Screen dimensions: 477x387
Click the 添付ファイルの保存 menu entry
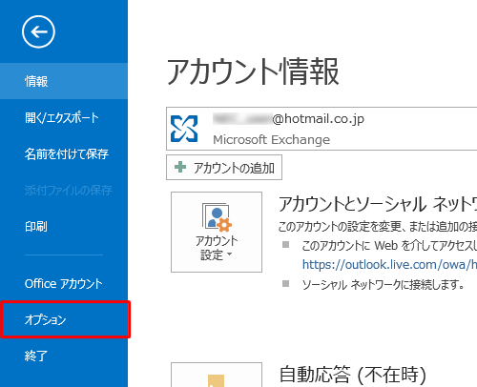pos(64,191)
